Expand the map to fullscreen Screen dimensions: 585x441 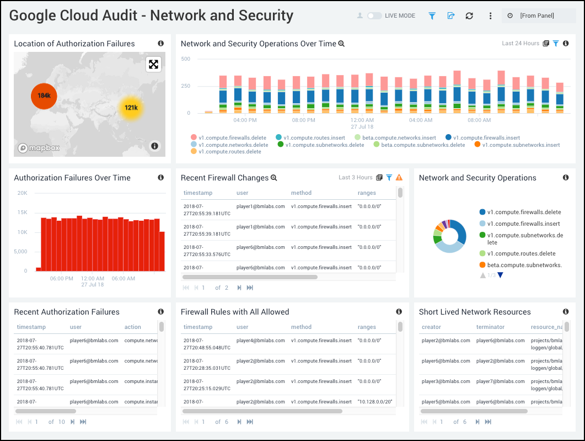pyautogui.click(x=153, y=64)
